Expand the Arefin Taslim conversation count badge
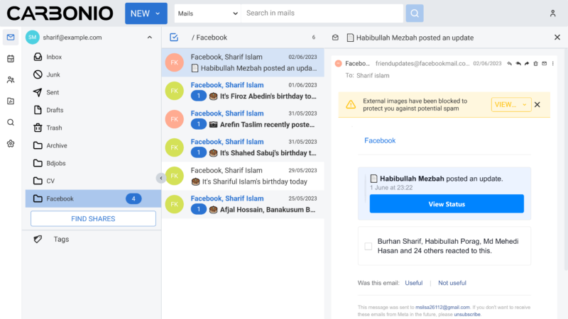The height and width of the screenshot is (319, 568). (199, 125)
